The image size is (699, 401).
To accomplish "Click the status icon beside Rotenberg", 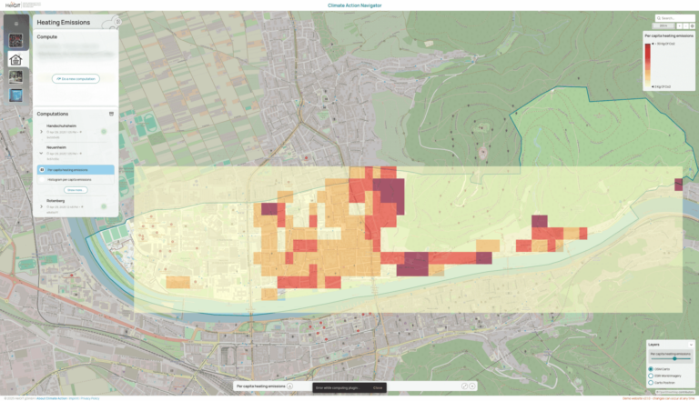I will point(104,206).
